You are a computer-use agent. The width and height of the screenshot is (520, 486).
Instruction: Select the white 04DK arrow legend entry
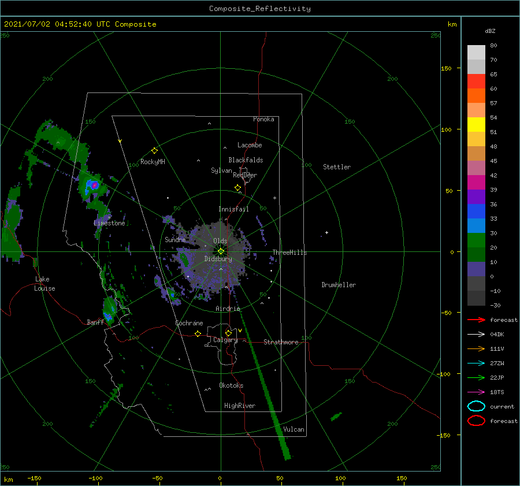(476, 334)
